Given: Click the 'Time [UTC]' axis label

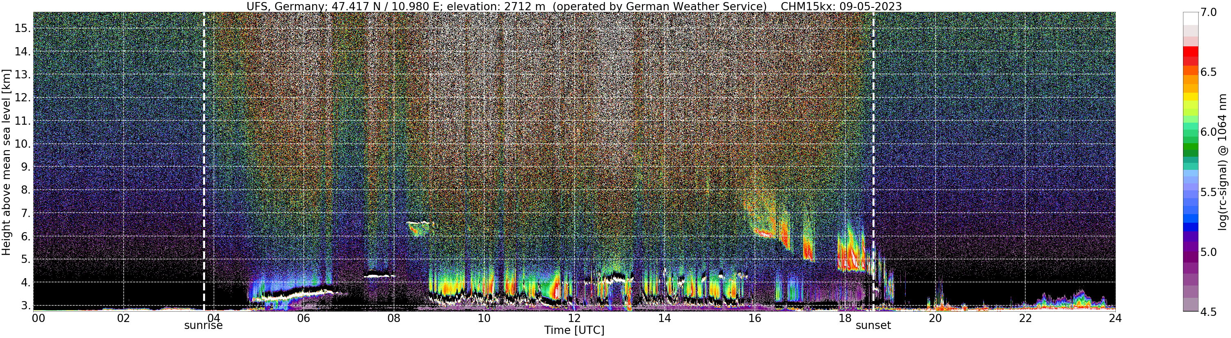Looking at the screenshot, I should [574, 330].
